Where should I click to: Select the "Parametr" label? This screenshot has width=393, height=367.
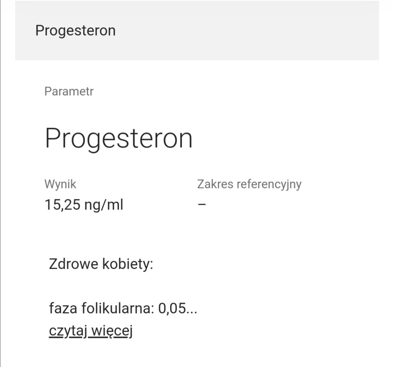(x=69, y=91)
